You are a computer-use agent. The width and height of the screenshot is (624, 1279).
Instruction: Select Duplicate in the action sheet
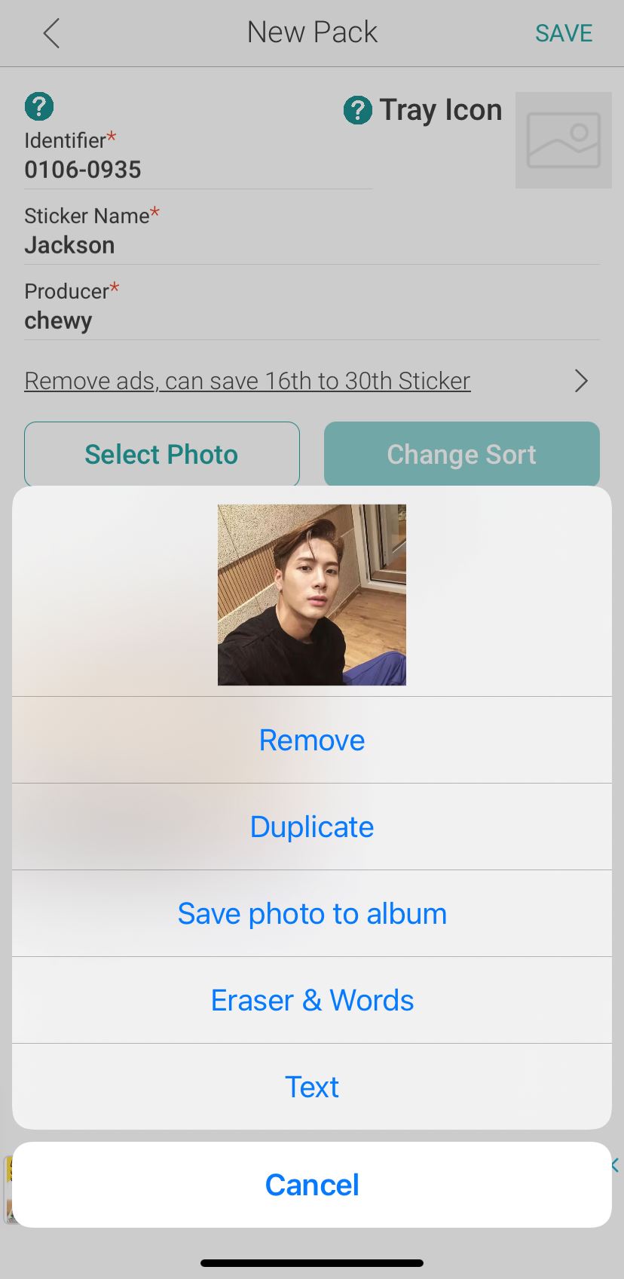pos(312,827)
